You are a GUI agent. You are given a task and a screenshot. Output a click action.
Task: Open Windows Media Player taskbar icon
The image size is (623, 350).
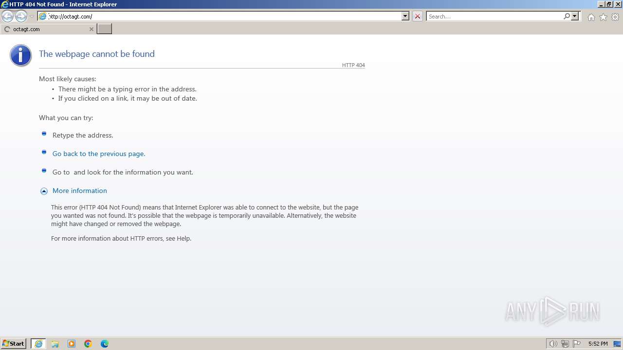click(x=72, y=344)
